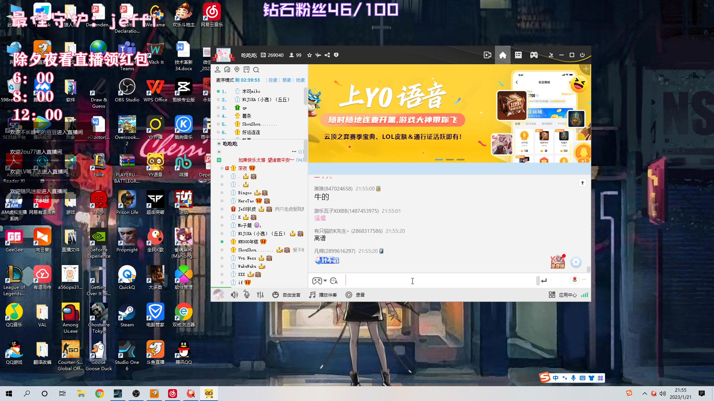Mute the speaker in the bottom toolbar
Viewport: 714px width, 401px height.
coord(234,294)
